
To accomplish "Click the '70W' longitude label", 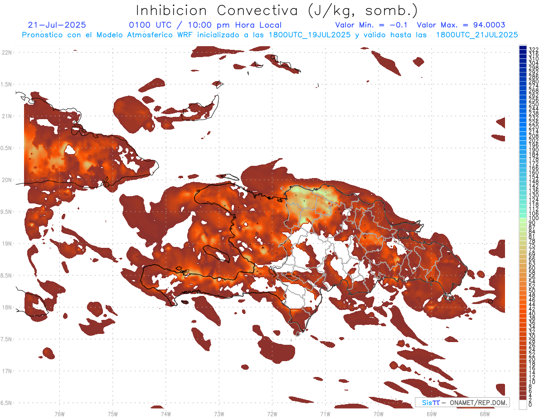I will tap(378, 414).
